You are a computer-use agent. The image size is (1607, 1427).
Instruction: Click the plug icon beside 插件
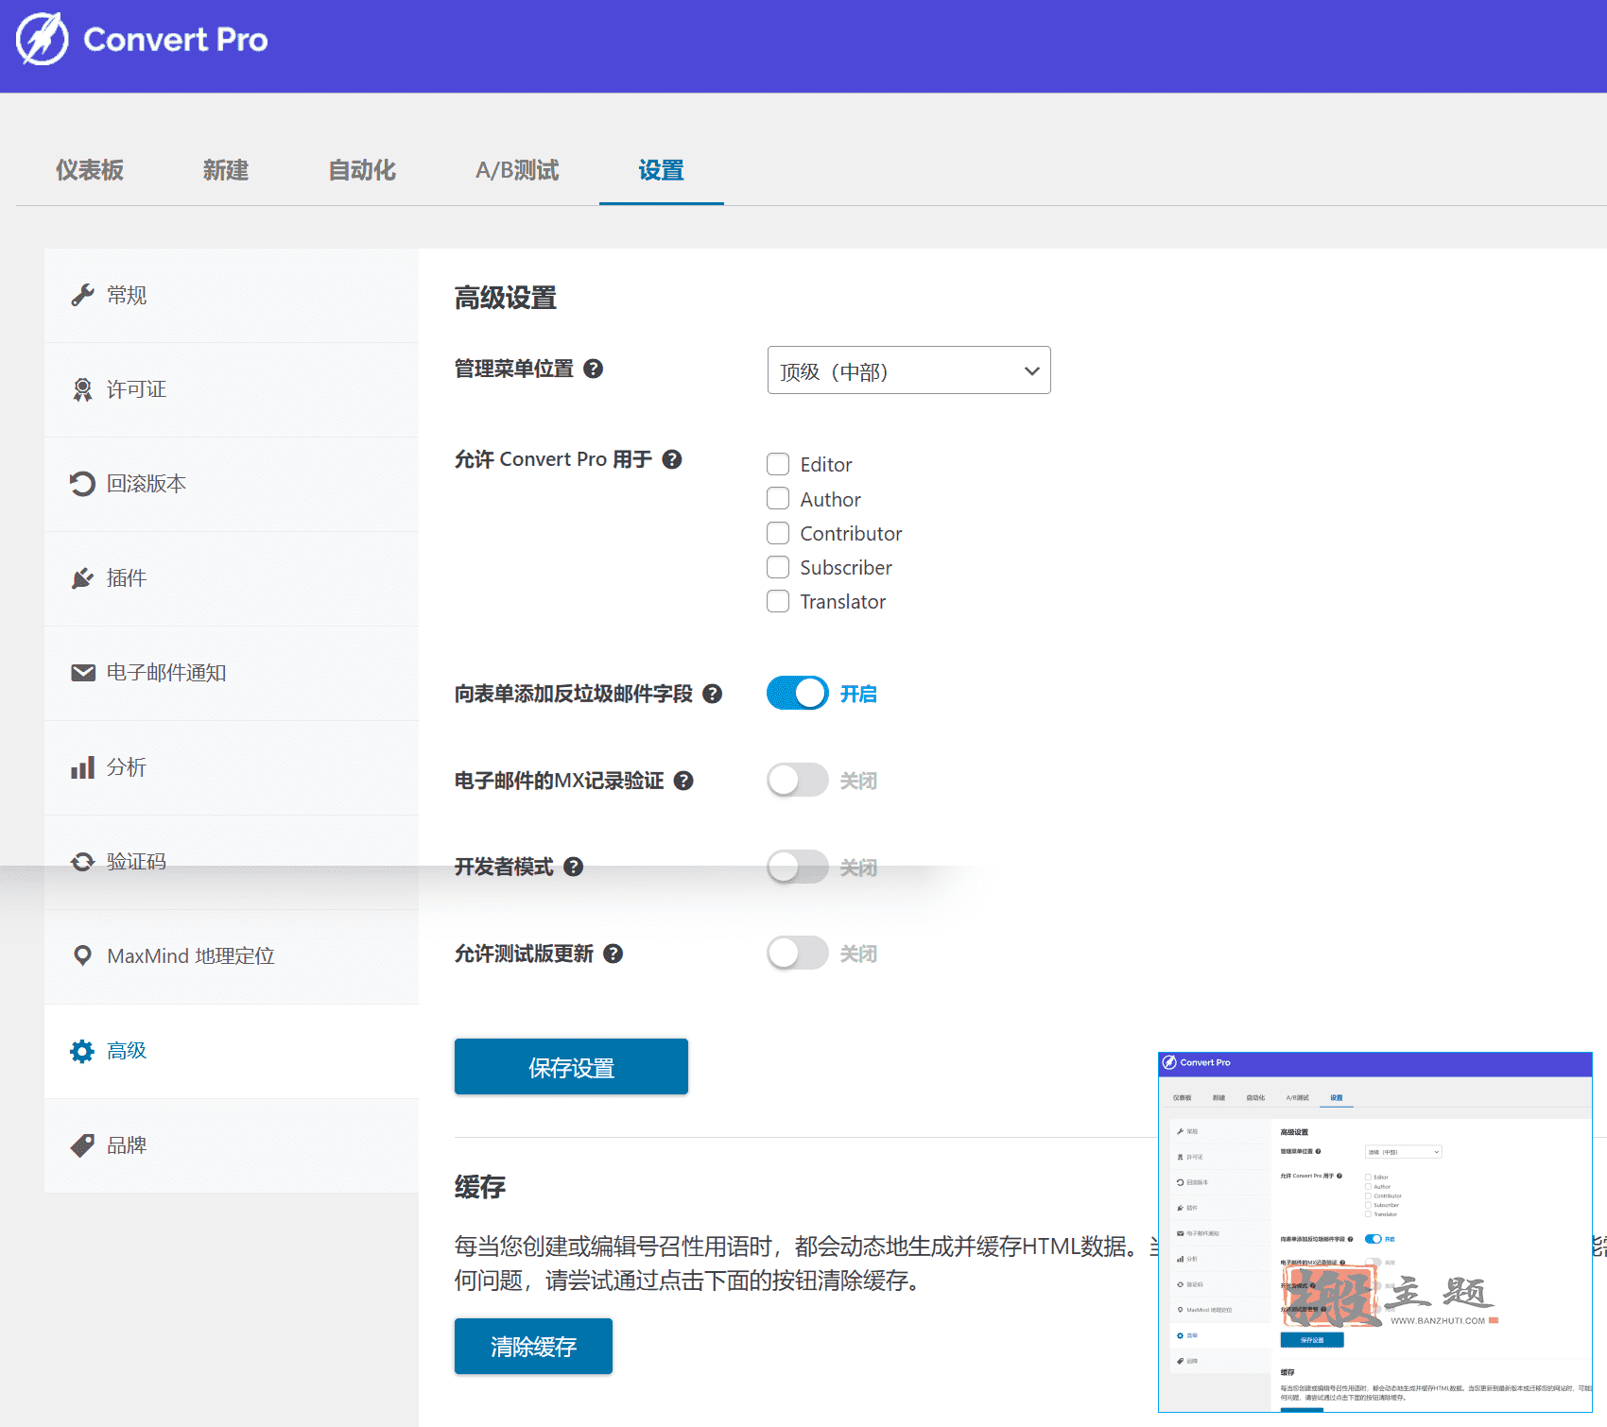coord(82,578)
